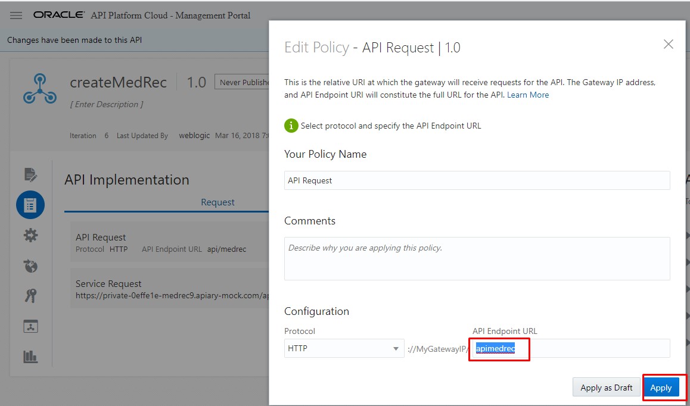The height and width of the screenshot is (406, 690).
Task: Click the createMedRec API network icon
Action: pos(40,89)
